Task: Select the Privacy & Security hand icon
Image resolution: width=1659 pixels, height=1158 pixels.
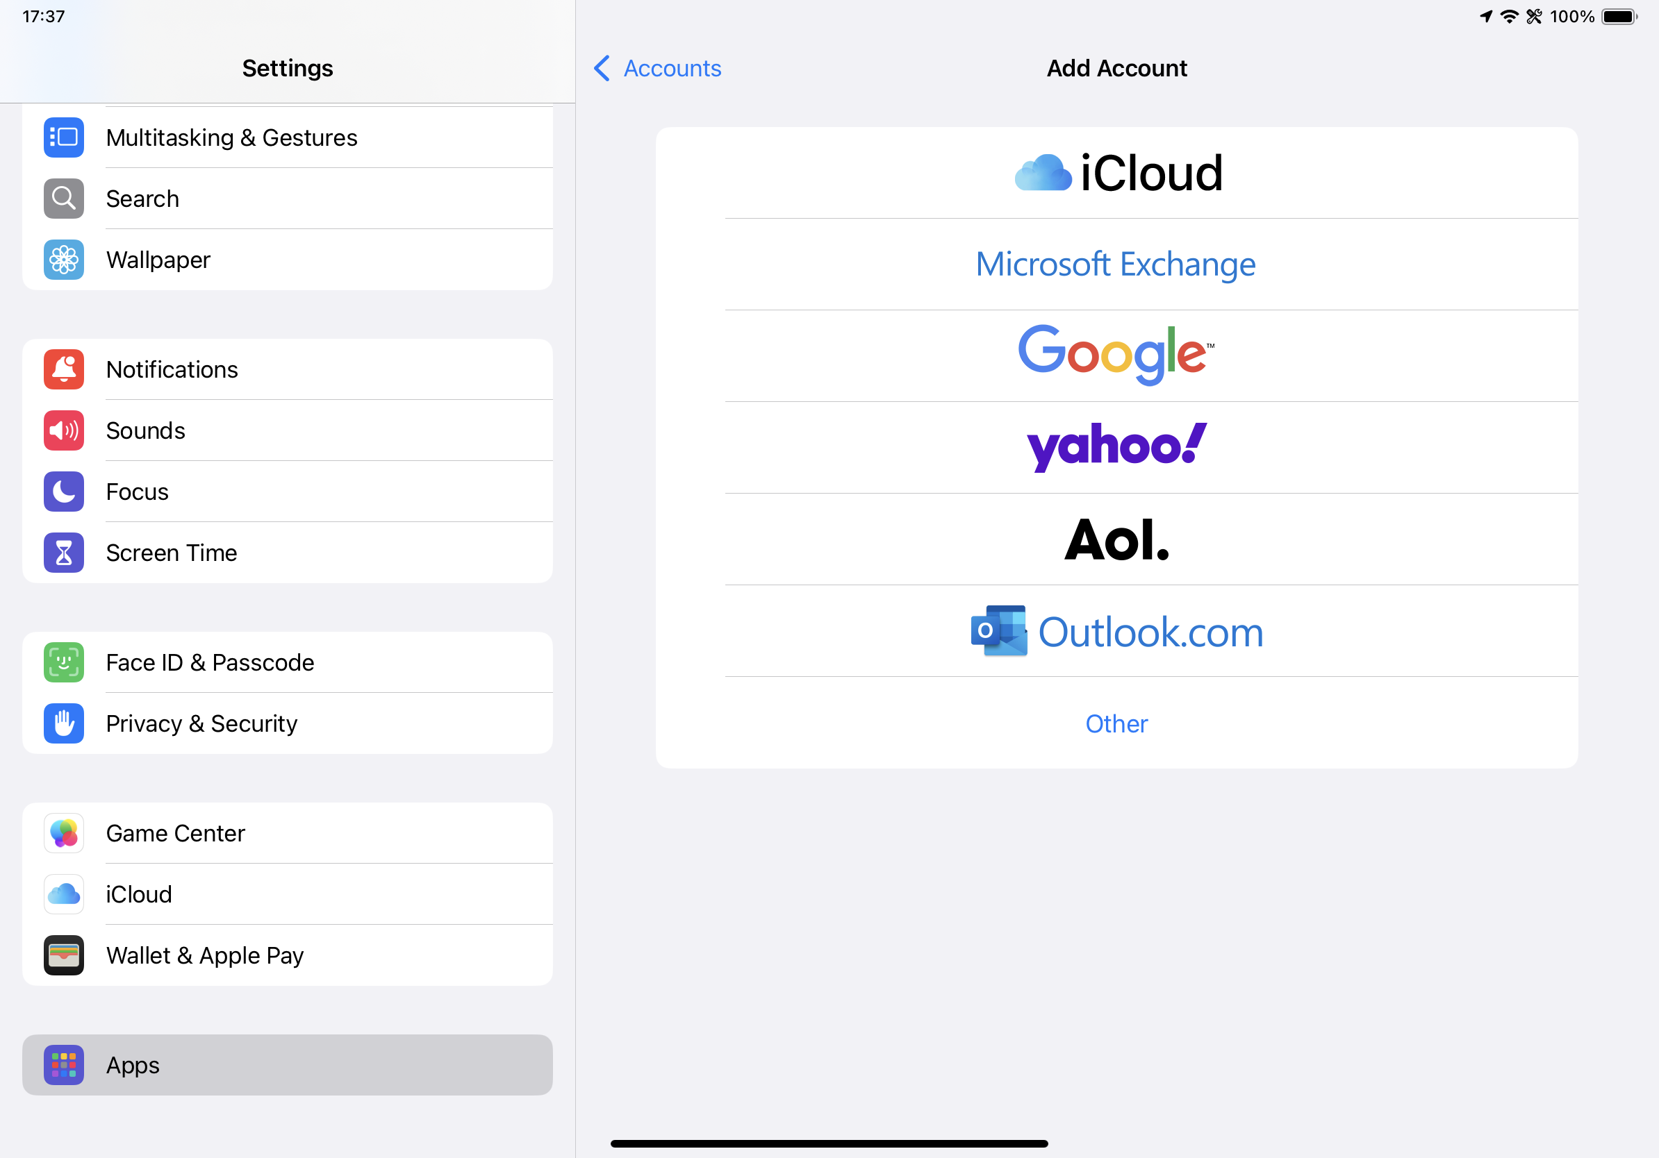Action: (x=64, y=723)
